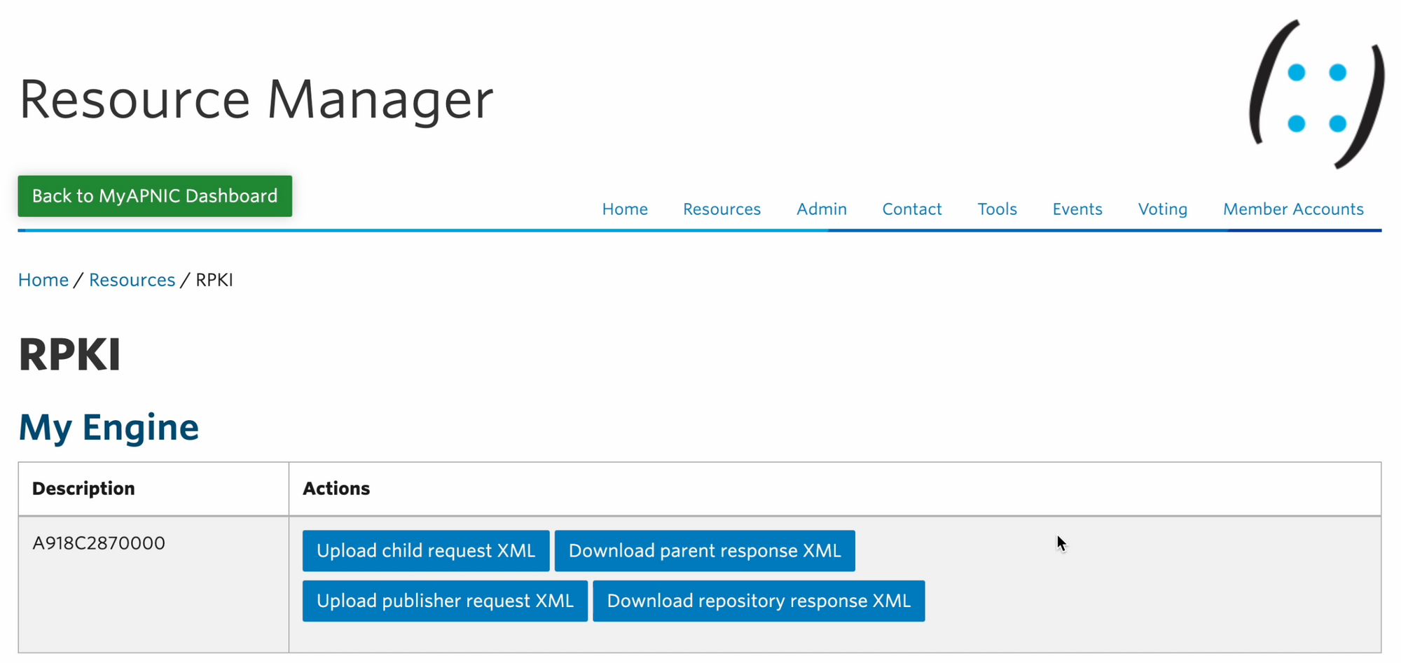
Task: Follow the Home breadcrumb link
Action: (x=43, y=280)
